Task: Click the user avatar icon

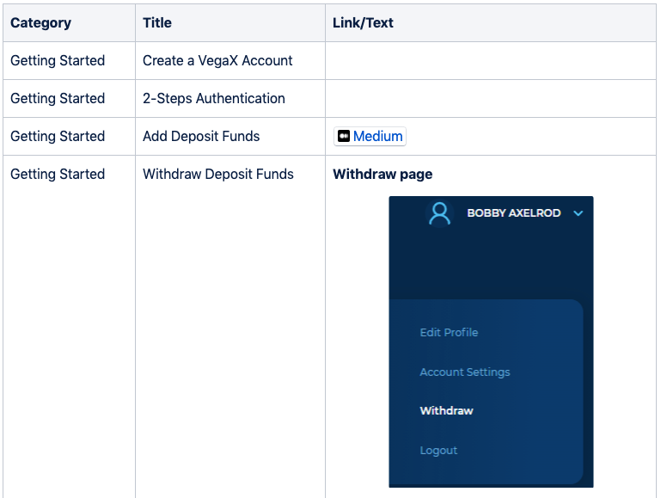Action: (x=439, y=214)
